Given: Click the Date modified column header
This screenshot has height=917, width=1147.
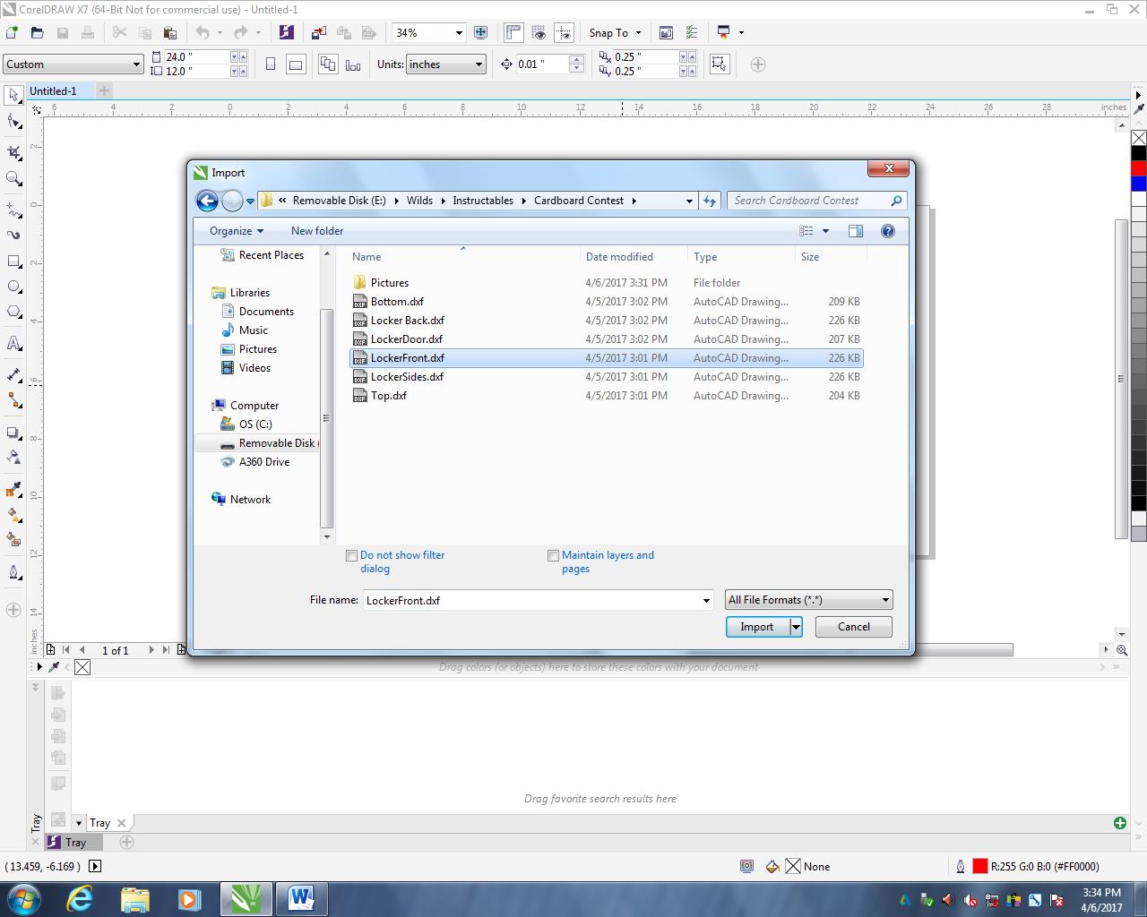Looking at the screenshot, I should [x=619, y=257].
